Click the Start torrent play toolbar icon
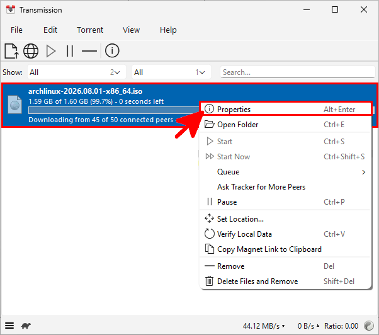The height and width of the screenshot is (335, 379). (51, 51)
